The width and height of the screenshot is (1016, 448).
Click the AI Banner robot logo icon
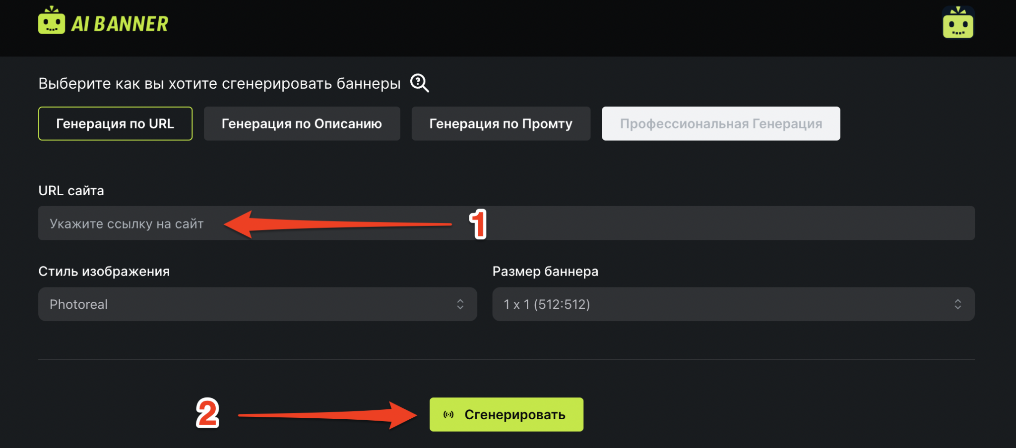pyautogui.click(x=52, y=21)
